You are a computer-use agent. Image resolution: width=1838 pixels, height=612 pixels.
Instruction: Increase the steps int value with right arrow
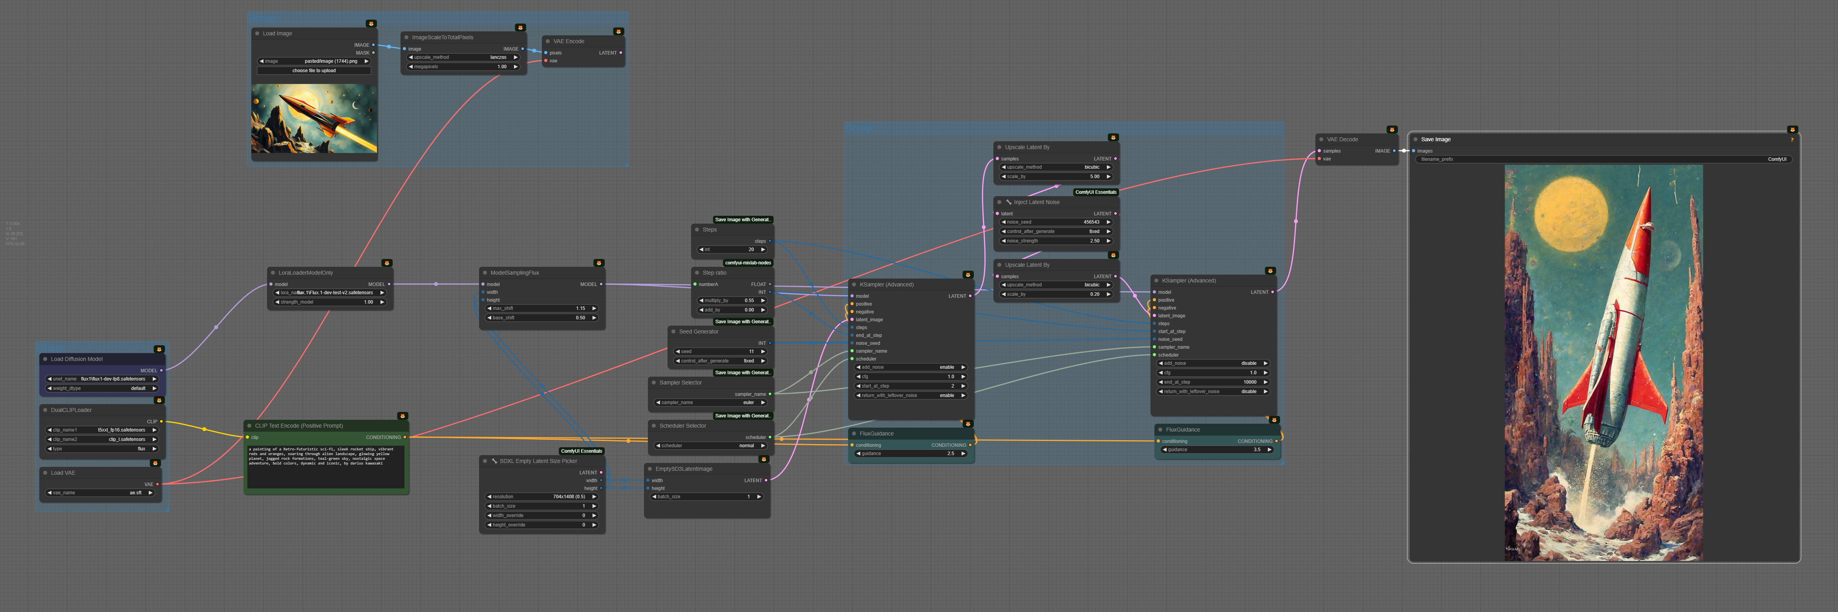[x=763, y=250]
